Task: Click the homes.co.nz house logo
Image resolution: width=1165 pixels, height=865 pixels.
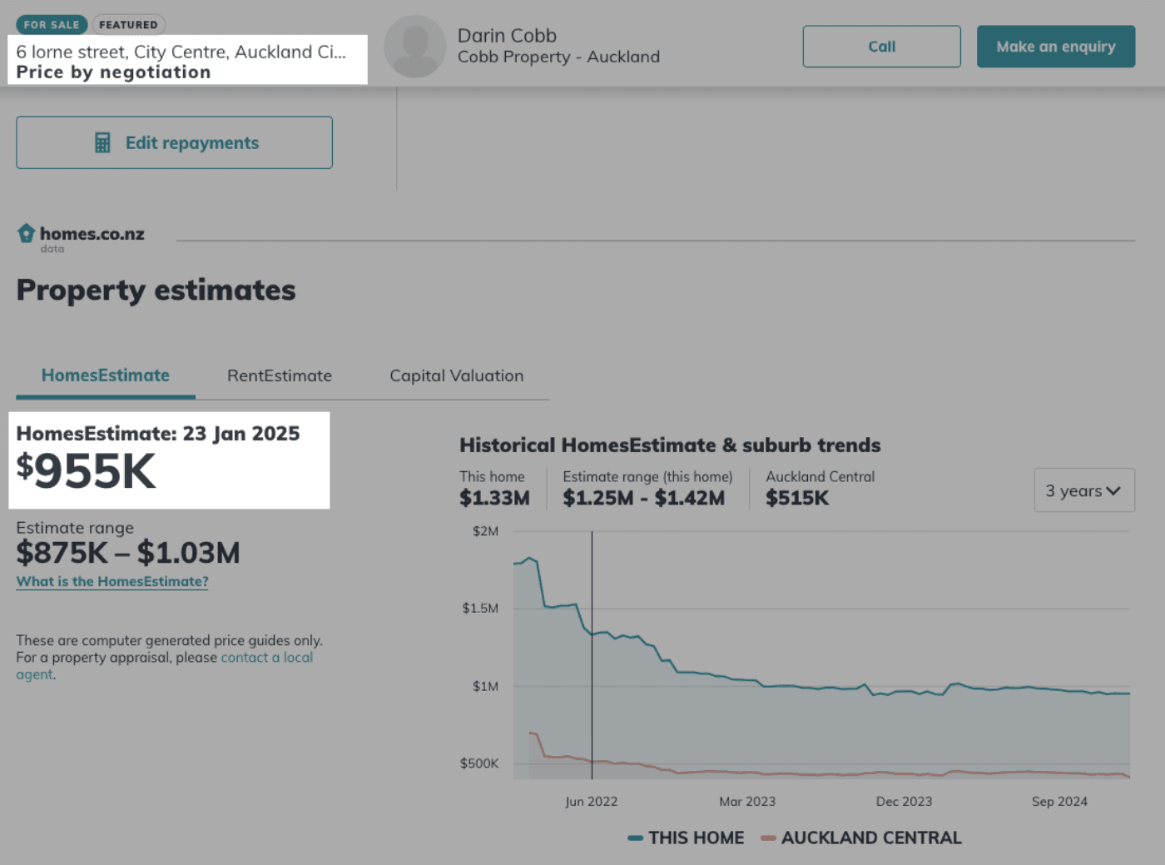Action: 27,233
